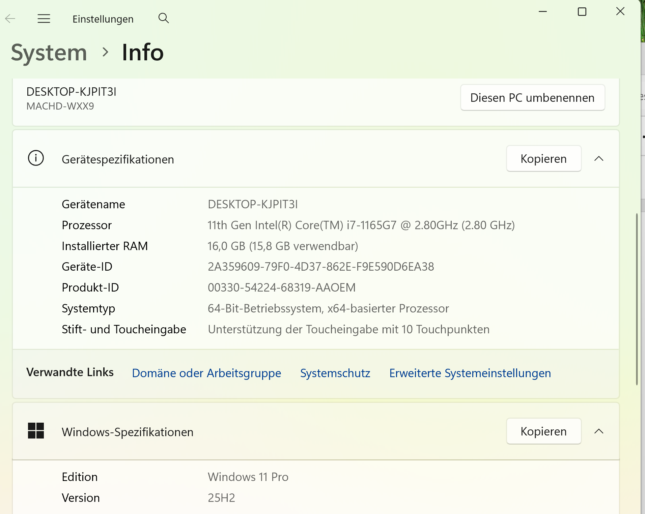Click the Version label
The image size is (645, 514).
pyautogui.click(x=81, y=498)
